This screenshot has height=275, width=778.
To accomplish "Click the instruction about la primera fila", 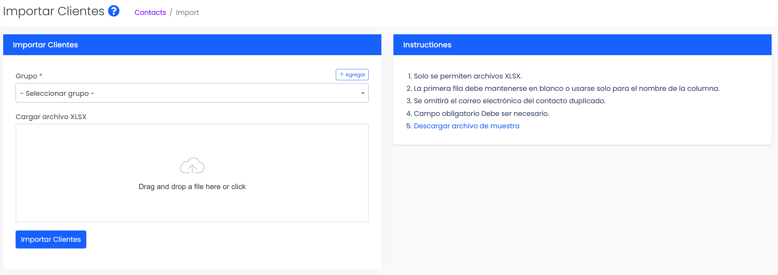I will click(566, 88).
